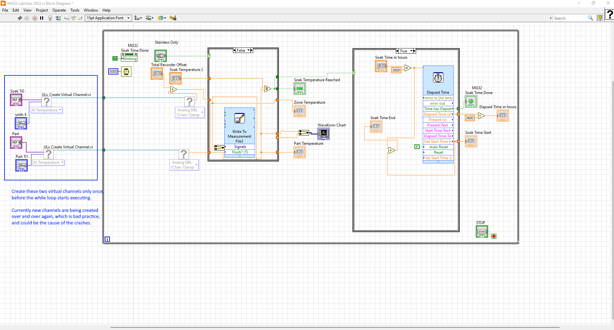Expand the Elapsed Time node's bottom chevron

(438, 162)
